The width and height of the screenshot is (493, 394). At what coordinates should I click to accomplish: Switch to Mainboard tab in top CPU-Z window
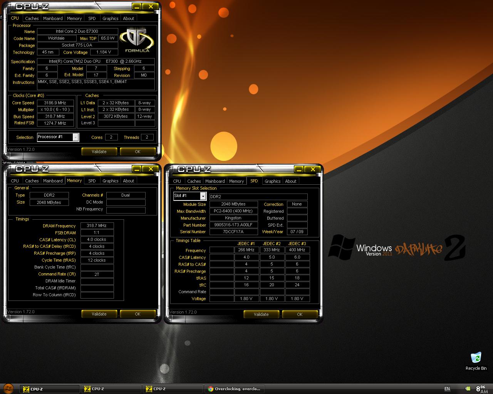[53, 18]
